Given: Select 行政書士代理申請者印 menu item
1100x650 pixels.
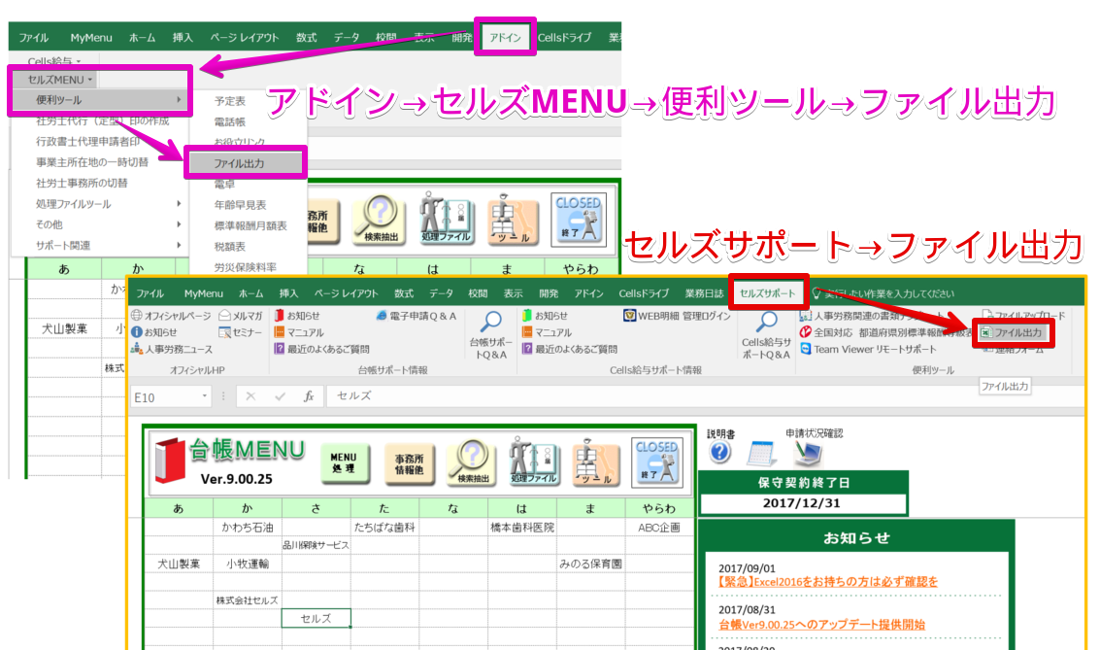Looking at the screenshot, I should pos(88,142).
